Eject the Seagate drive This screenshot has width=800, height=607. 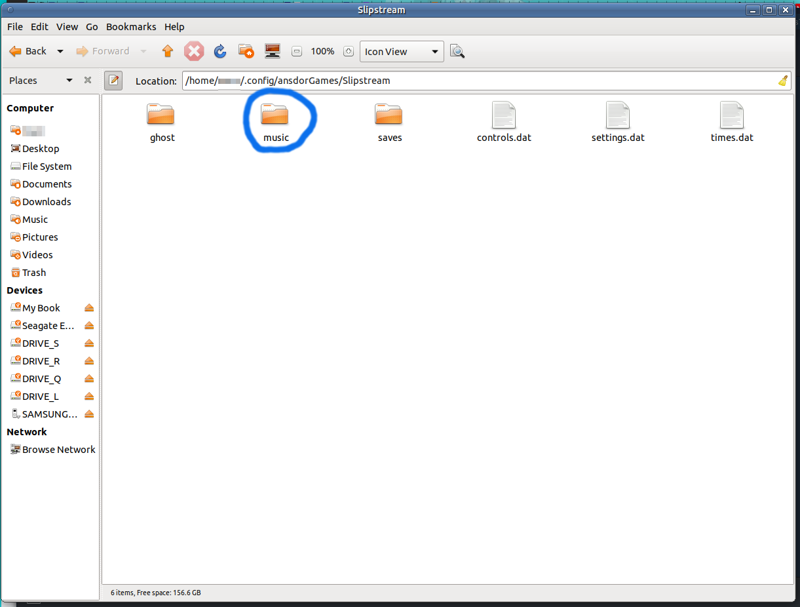(x=89, y=326)
